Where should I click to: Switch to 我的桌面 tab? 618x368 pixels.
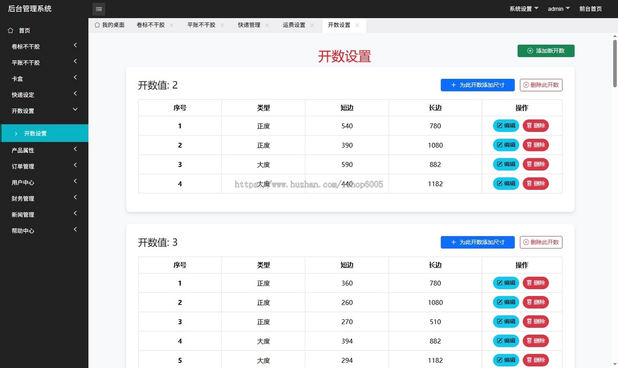(110, 25)
